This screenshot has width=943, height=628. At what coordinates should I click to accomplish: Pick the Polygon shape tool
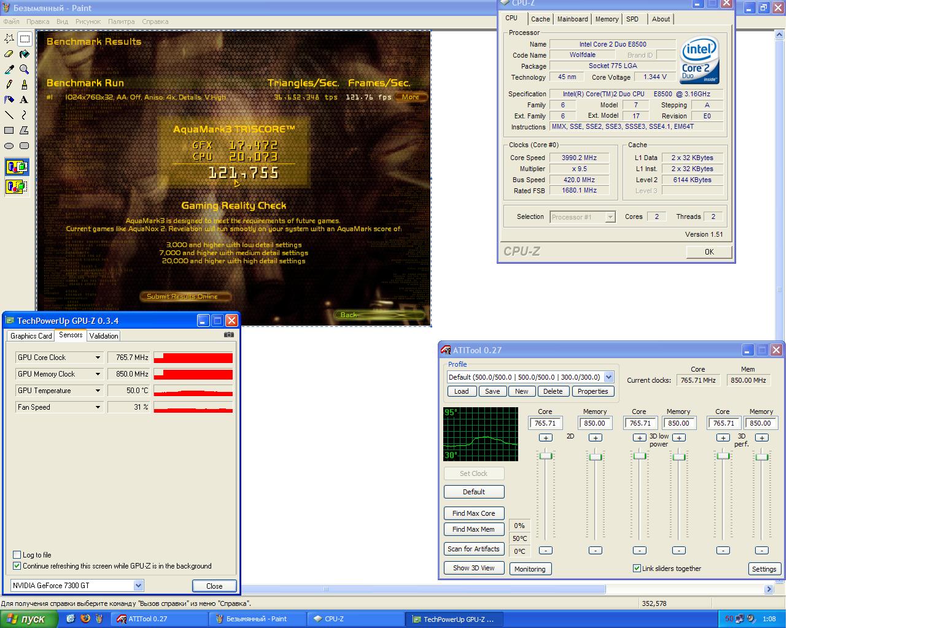[25, 130]
